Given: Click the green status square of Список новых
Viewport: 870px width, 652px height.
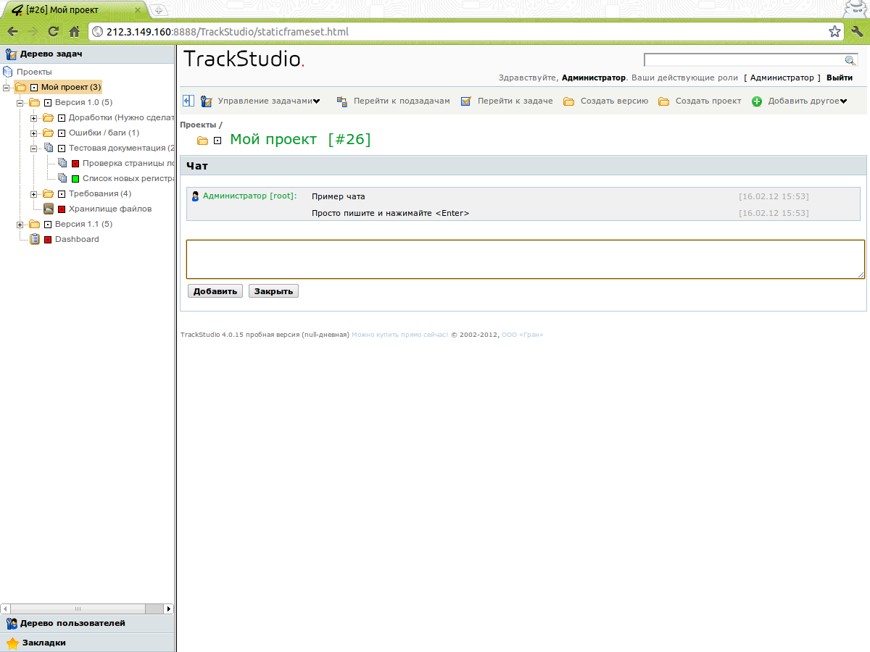Looking at the screenshot, I should [x=75, y=179].
